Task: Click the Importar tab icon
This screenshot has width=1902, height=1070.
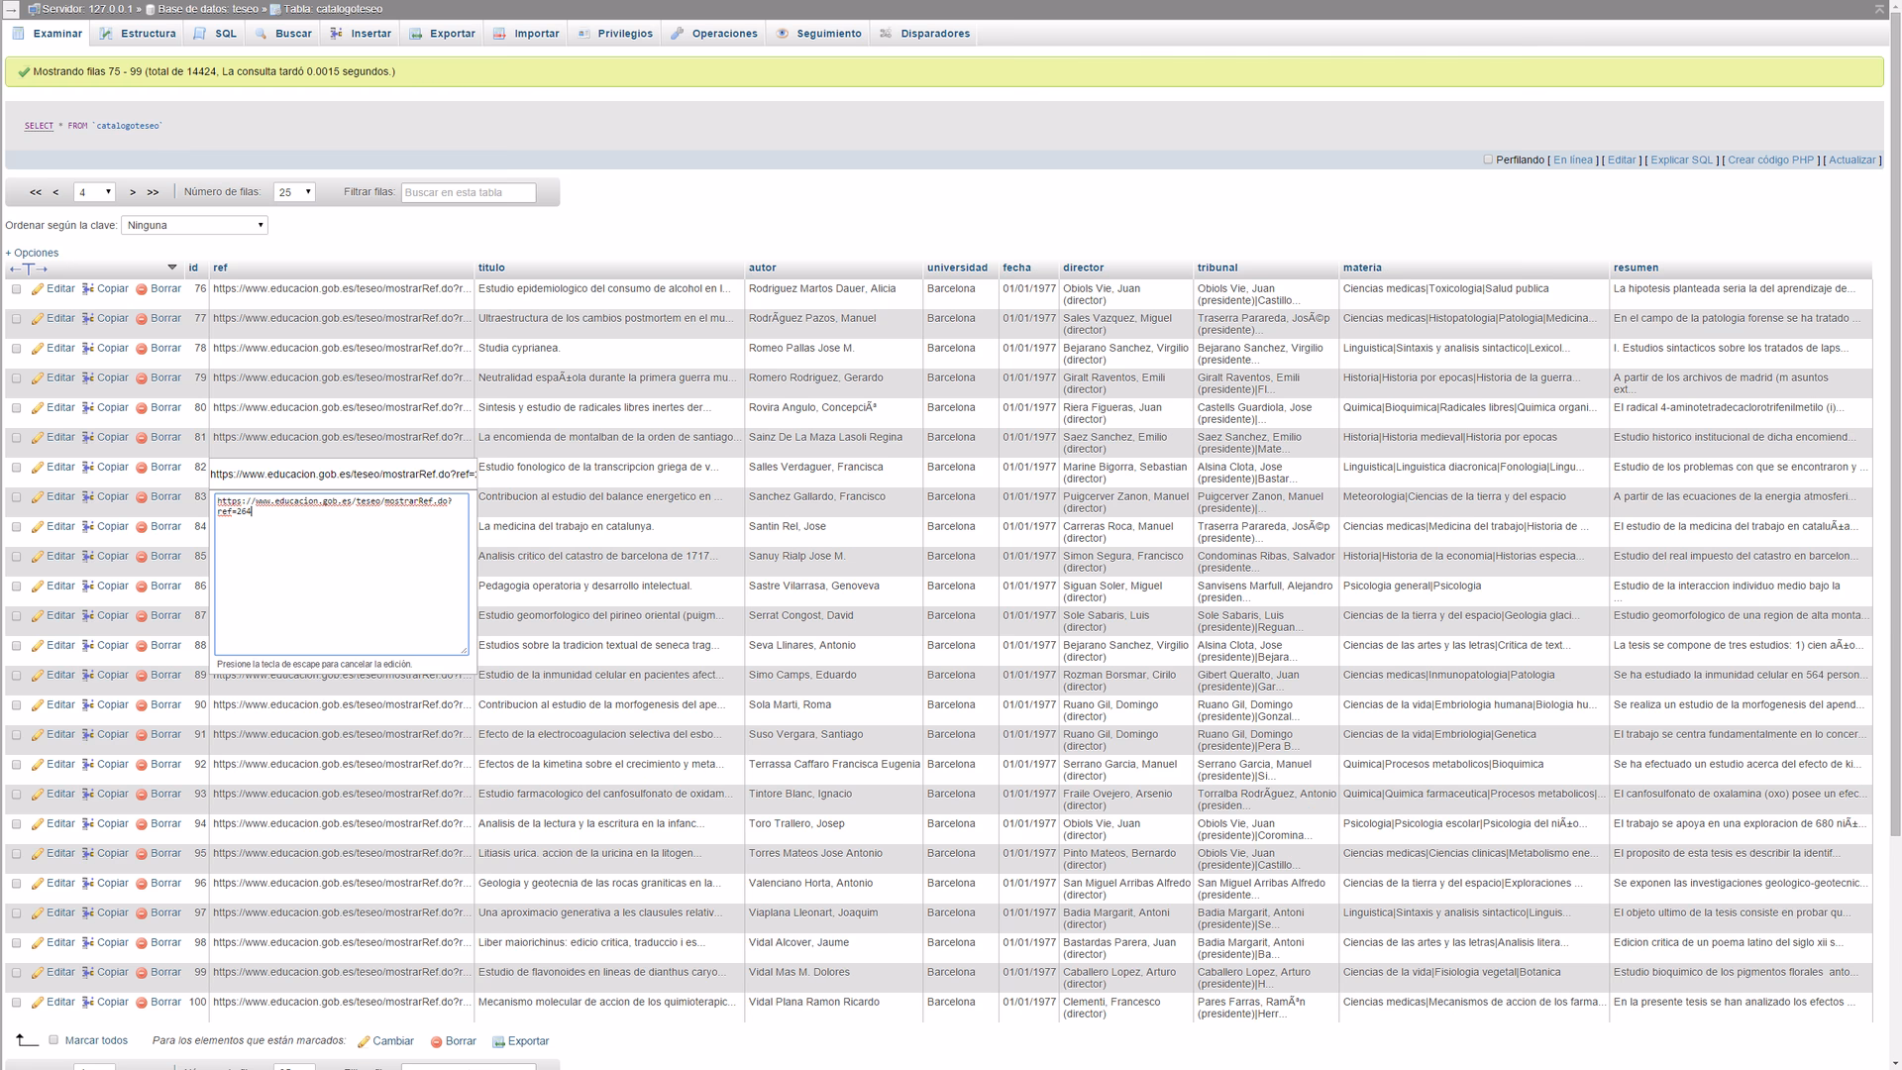Action: click(x=499, y=33)
